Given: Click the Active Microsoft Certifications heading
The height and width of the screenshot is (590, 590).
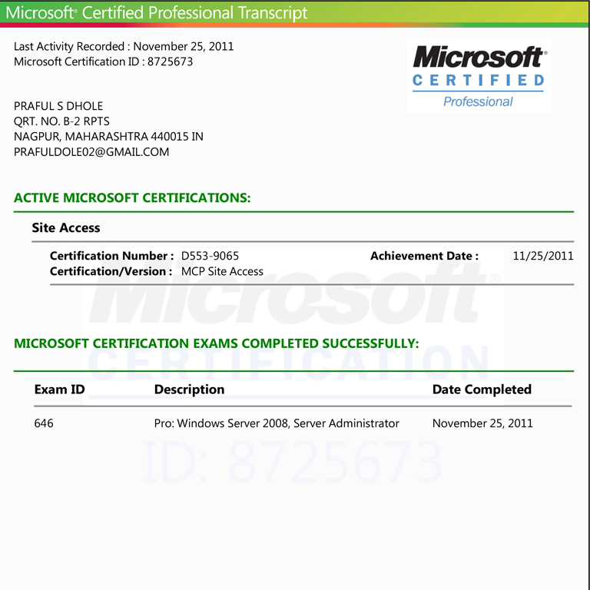Looking at the screenshot, I should pyautogui.click(x=132, y=198).
